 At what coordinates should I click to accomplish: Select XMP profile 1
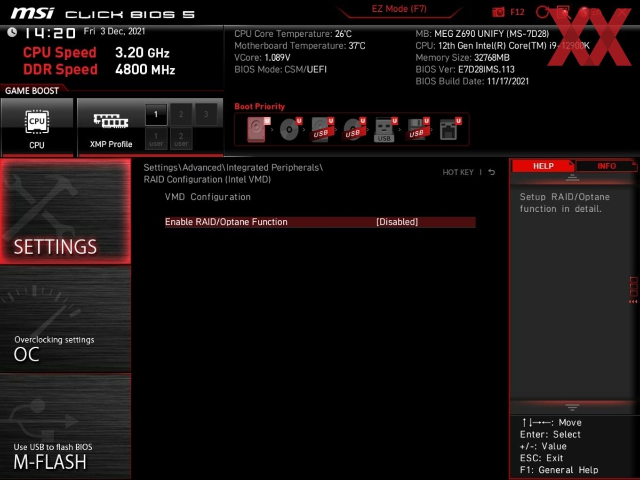[156, 114]
